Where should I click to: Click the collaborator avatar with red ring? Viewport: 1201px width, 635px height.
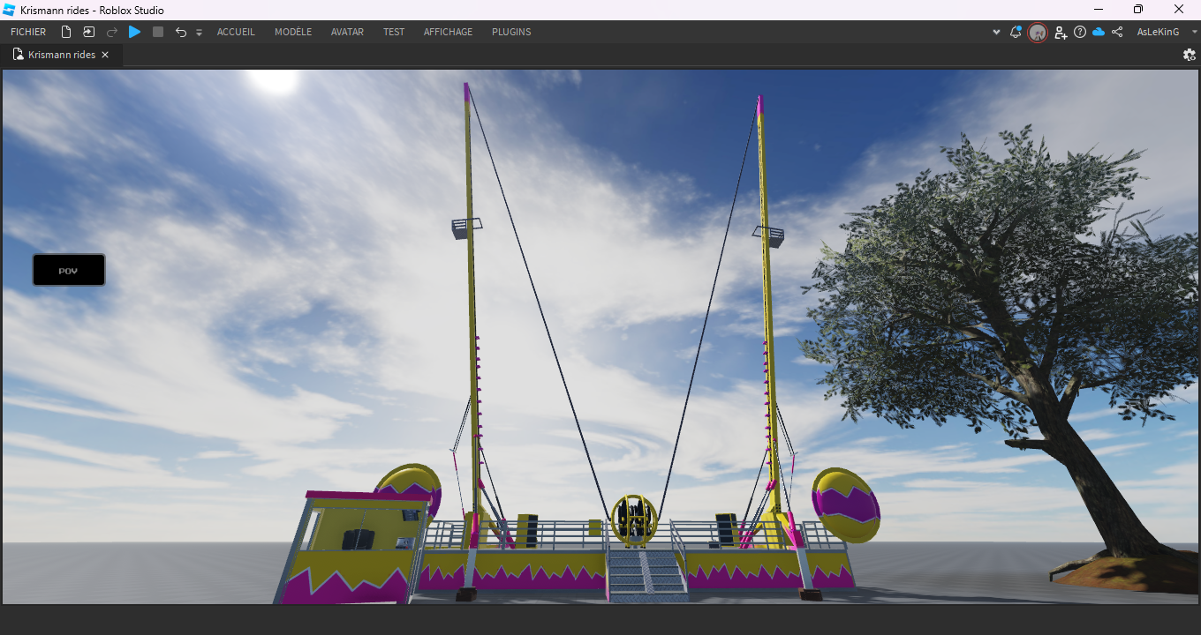point(1038,33)
